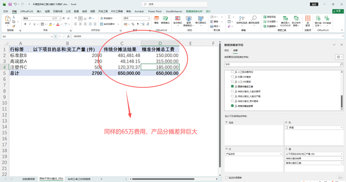Open the 精准分摊总工费 value field dropdown
The image size is (346, 182).
coord(341,163)
